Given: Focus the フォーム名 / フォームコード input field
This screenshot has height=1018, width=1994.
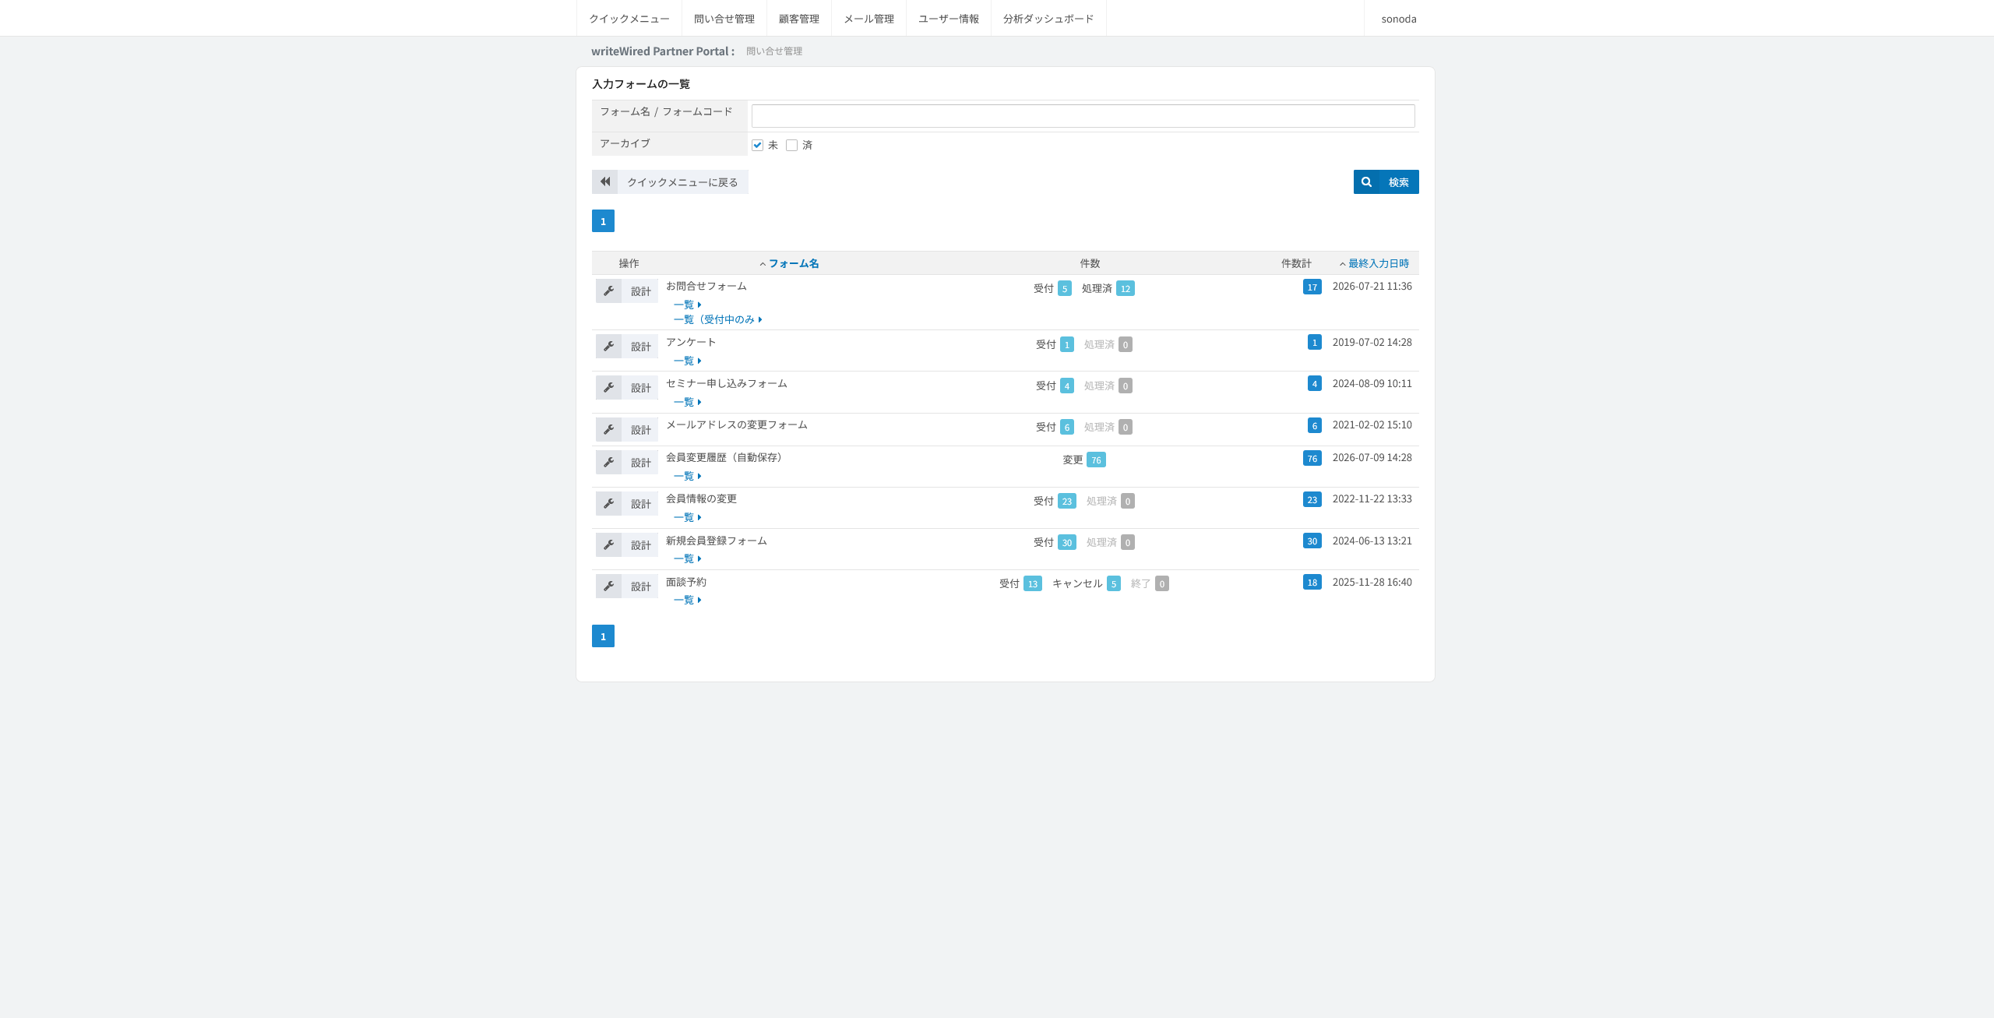Looking at the screenshot, I should coord(1083,116).
